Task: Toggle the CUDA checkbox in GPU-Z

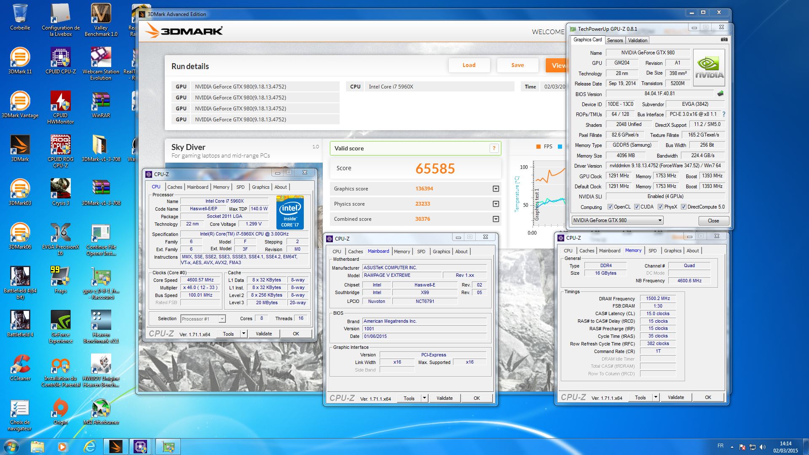Action: (636, 207)
